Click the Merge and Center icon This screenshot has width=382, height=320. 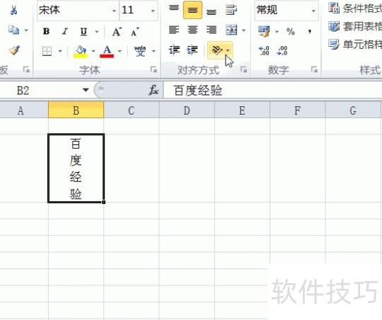(231, 30)
